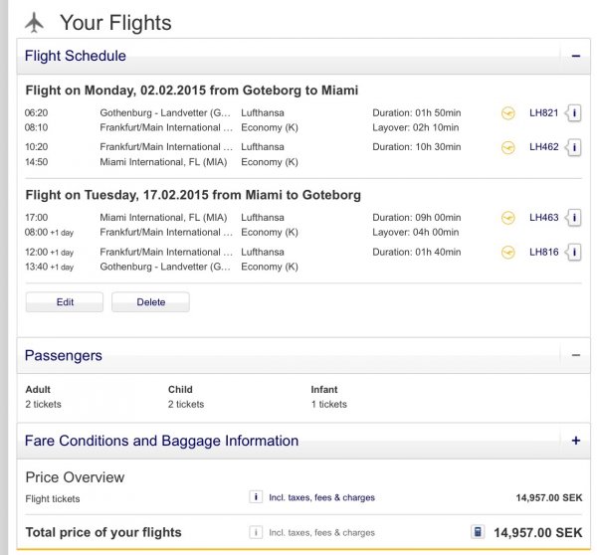The image size is (597, 555).
Task: Click the Edit button
Action: 65,302
